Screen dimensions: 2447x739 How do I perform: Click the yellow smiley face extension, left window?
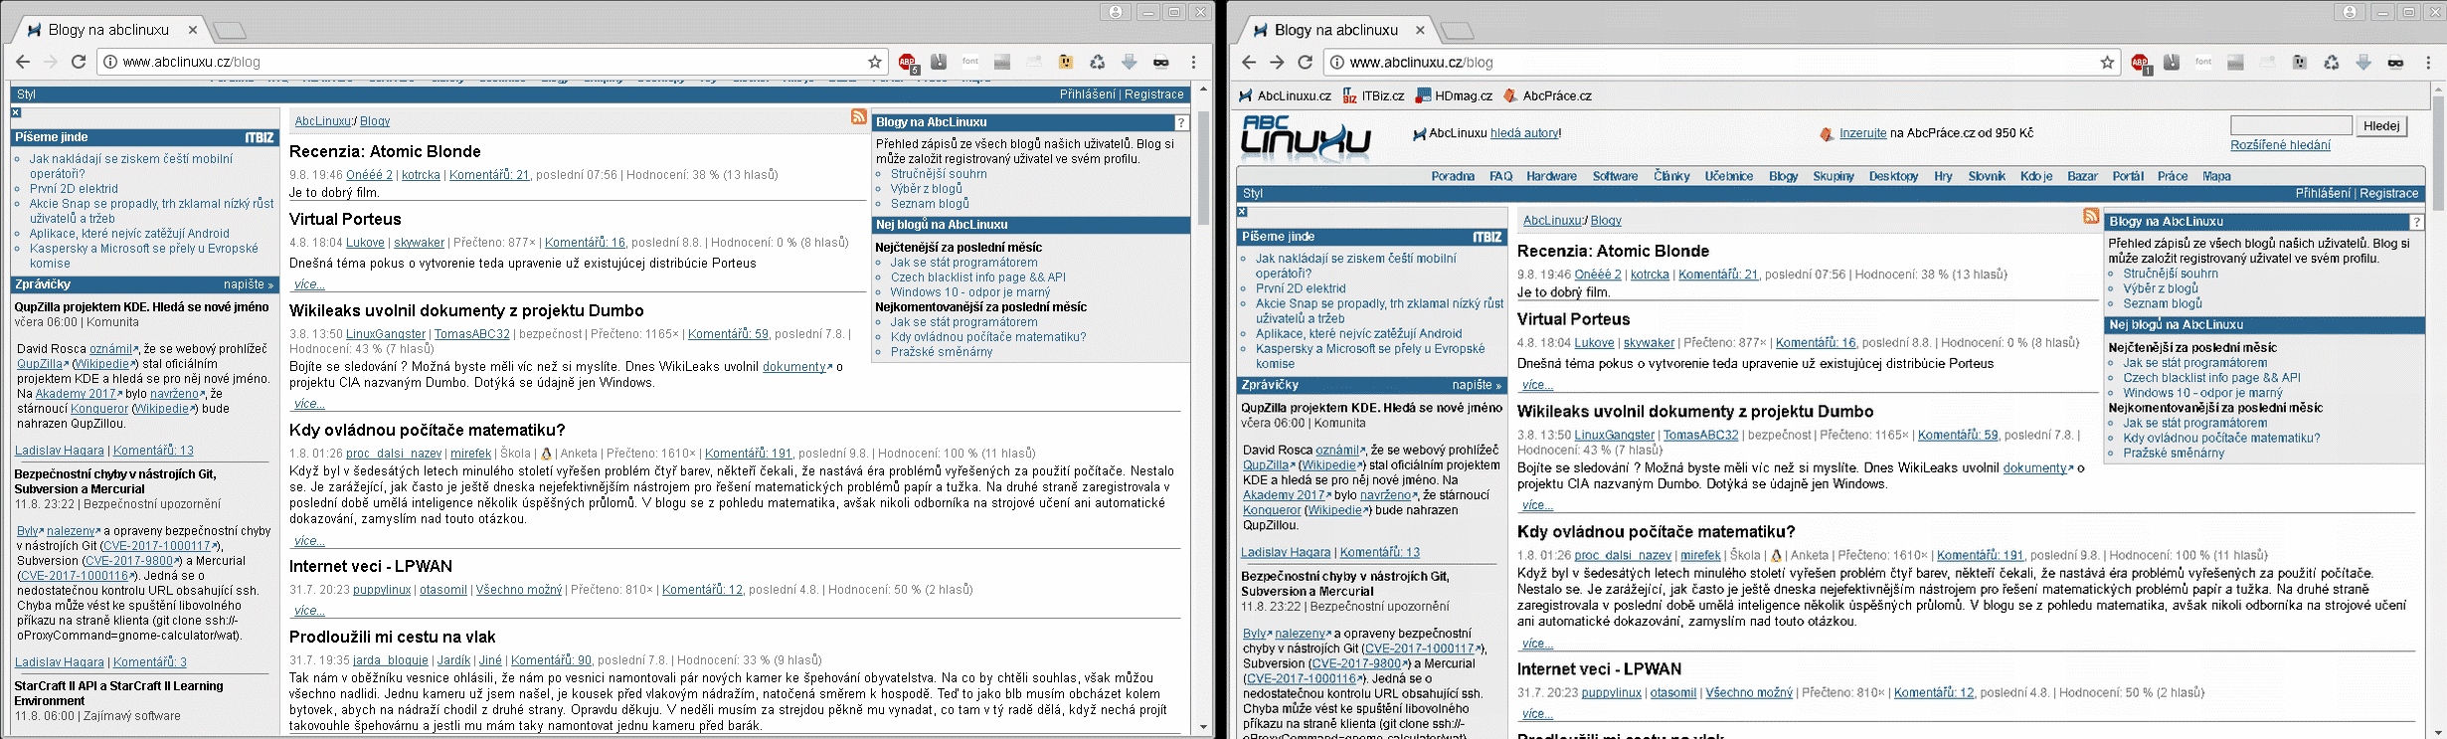click(1066, 62)
